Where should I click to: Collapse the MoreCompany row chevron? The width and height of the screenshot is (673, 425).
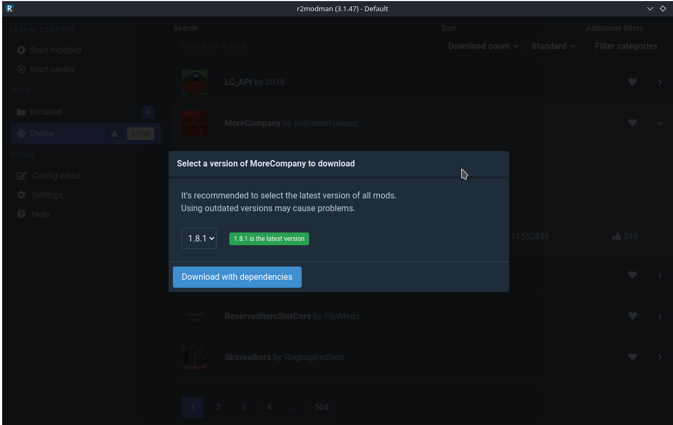[x=660, y=123]
